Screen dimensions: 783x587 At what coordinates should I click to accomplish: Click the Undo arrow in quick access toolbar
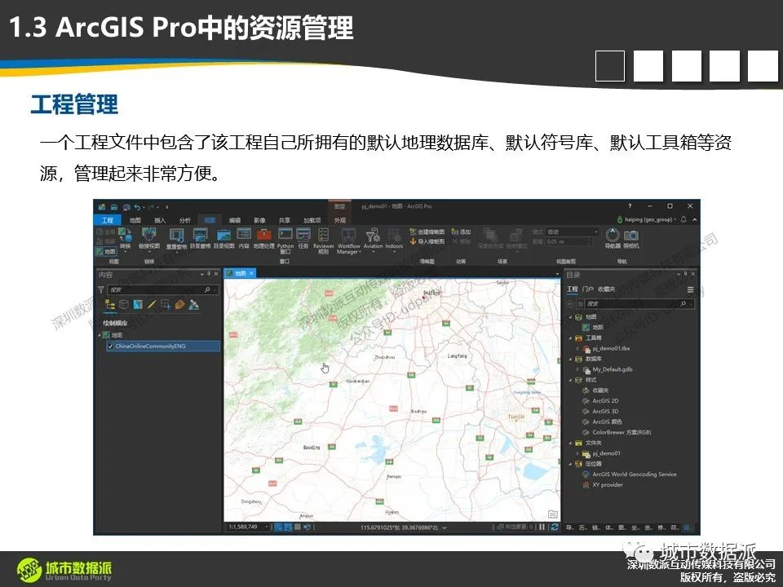(137, 206)
